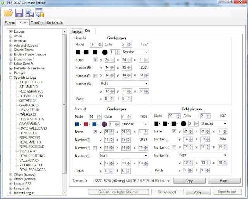The height and width of the screenshot is (199, 248).
Task: Expand the League PES node
Action: point(10,184)
